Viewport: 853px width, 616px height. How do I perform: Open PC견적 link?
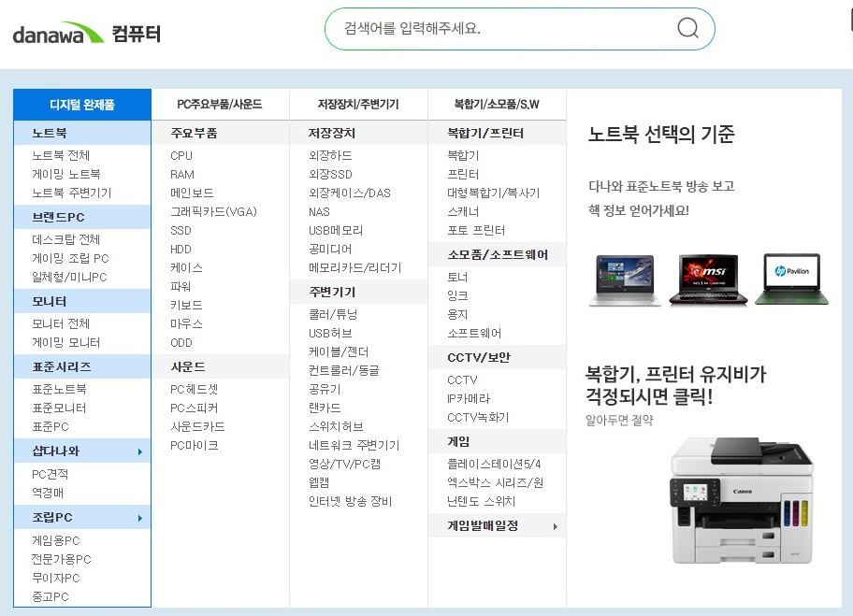(51, 474)
